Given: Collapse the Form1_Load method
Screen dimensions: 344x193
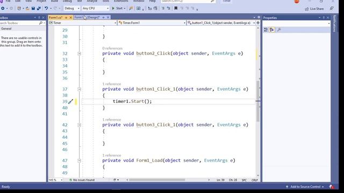Looking at the screenshot, I should 79,161.
